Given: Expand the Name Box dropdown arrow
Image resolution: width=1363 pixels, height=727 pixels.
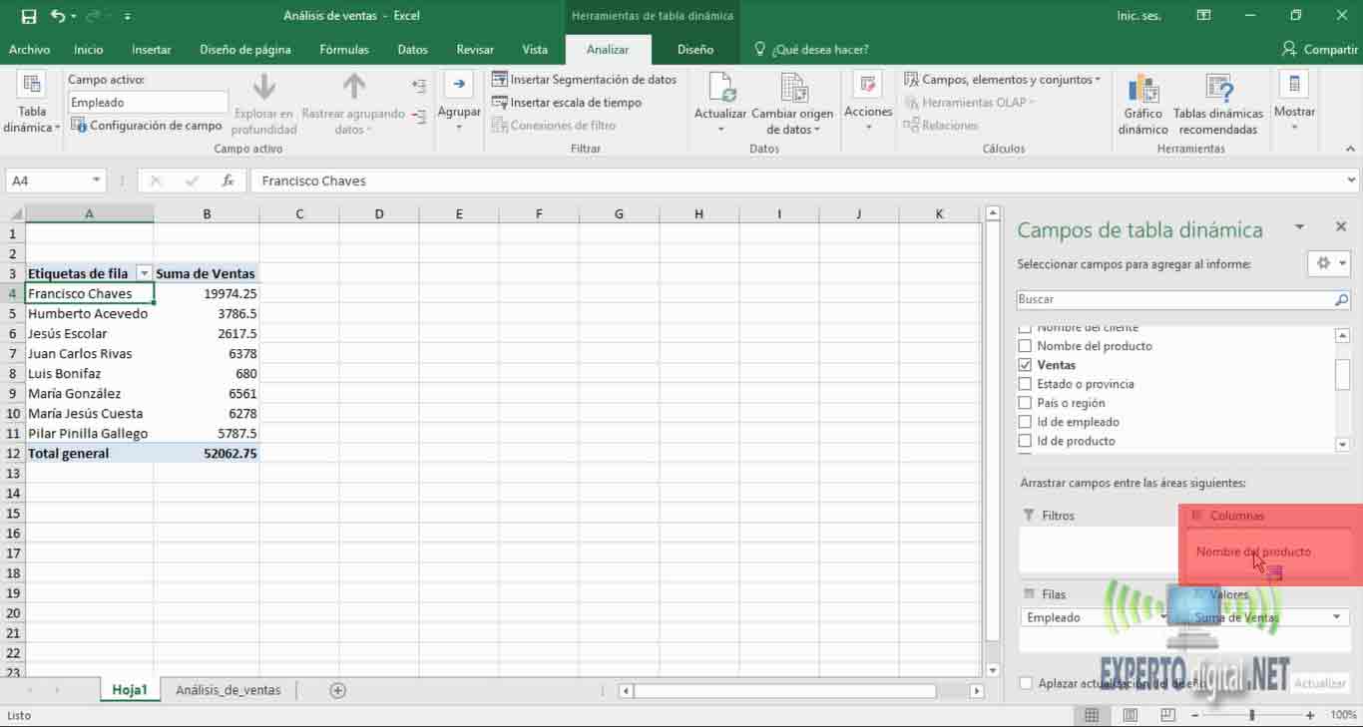Looking at the screenshot, I should click(97, 181).
